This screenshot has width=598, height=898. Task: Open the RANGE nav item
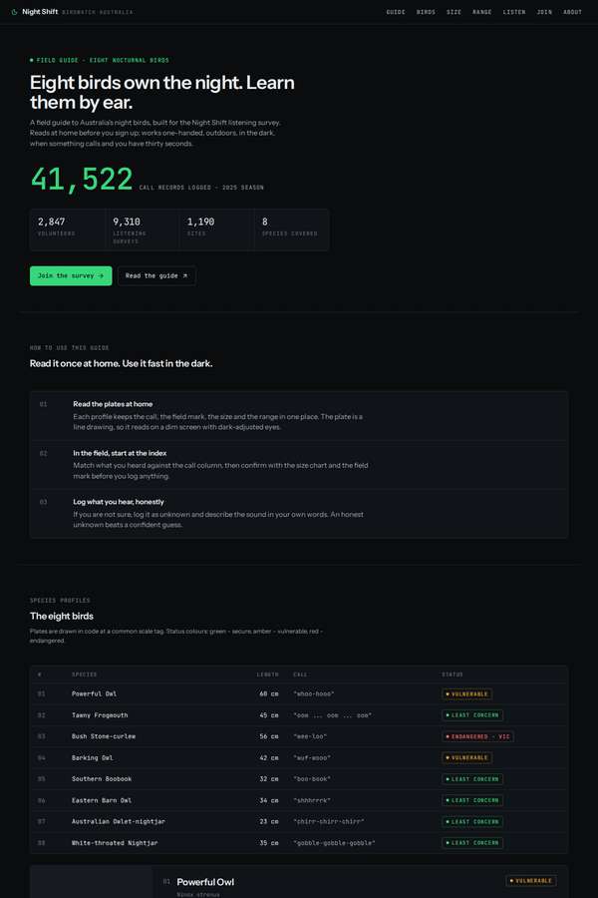(x=481, y=12)
